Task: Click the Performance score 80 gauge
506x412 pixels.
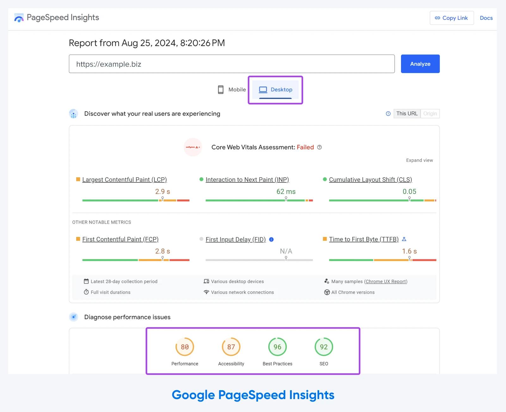Action: click(185, 347)
